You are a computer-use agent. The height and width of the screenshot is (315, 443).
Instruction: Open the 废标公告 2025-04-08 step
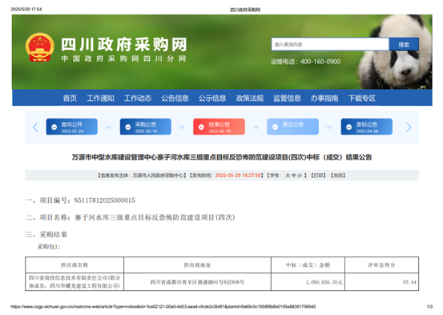click(366, 127)
